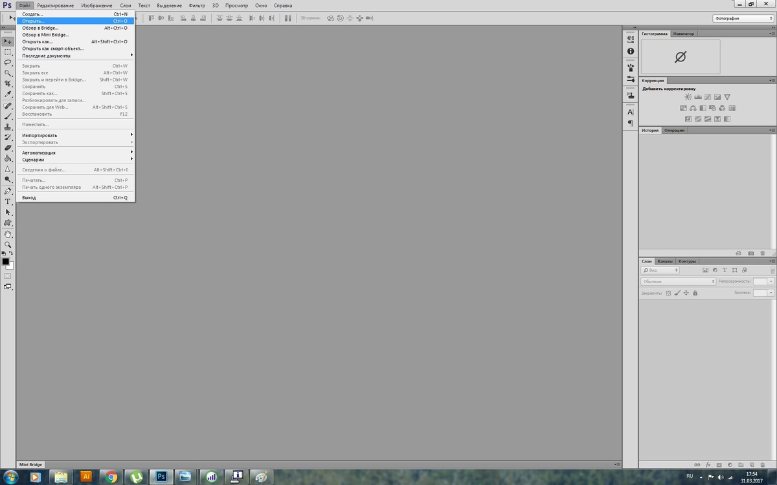Switch to the Каналы tab

pos(665,261)
